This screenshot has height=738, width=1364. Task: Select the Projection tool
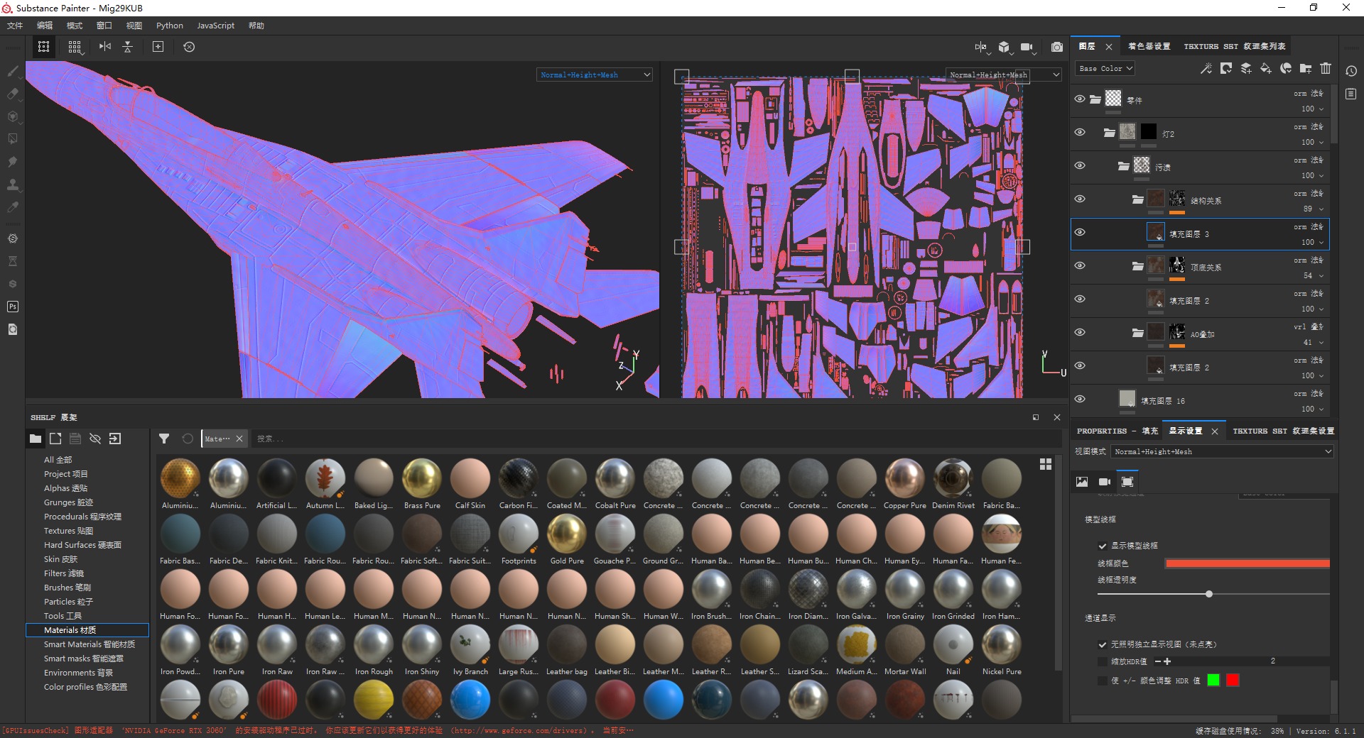12,116
